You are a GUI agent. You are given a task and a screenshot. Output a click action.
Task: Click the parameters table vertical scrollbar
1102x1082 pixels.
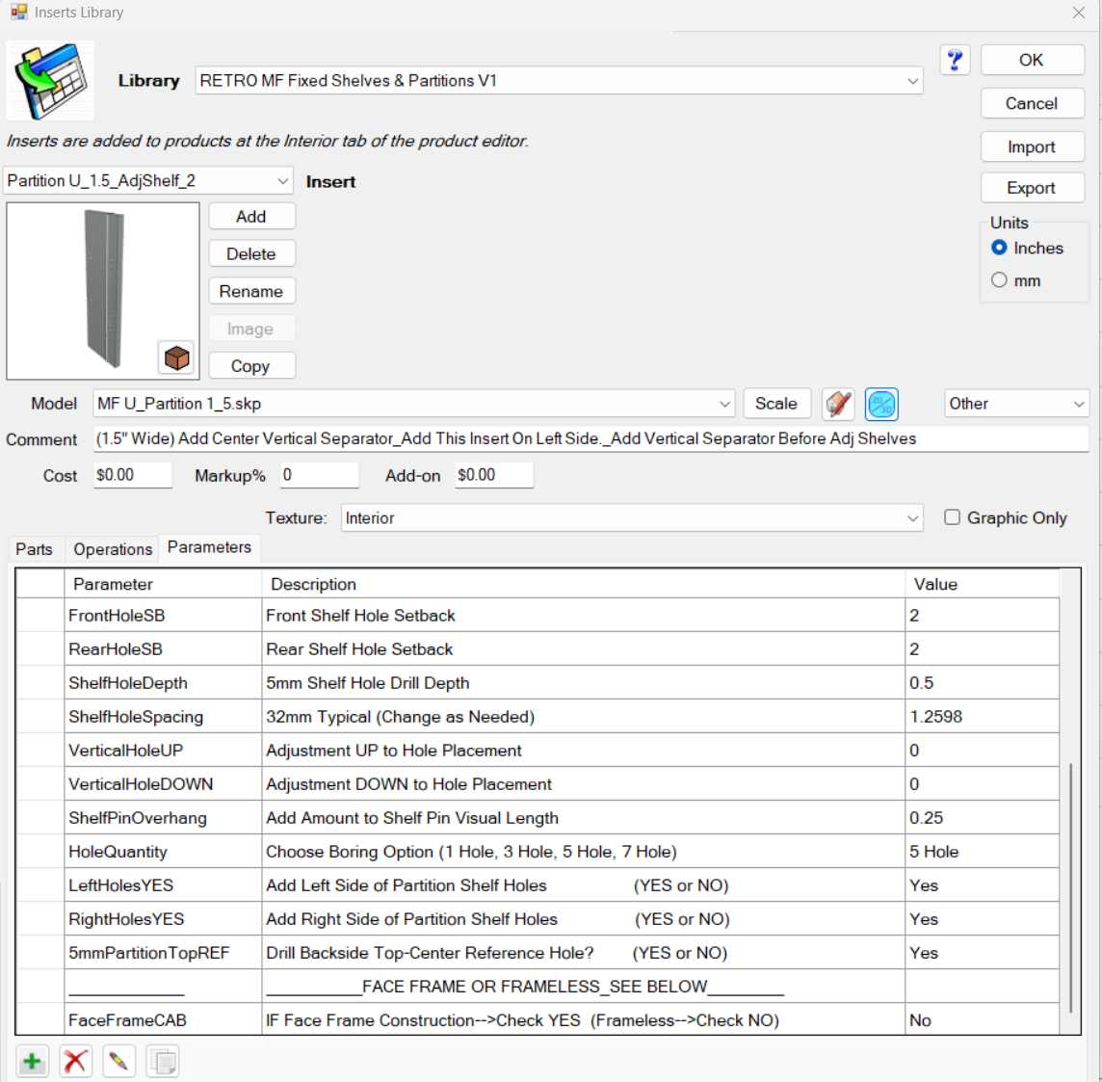[1070, 886]
